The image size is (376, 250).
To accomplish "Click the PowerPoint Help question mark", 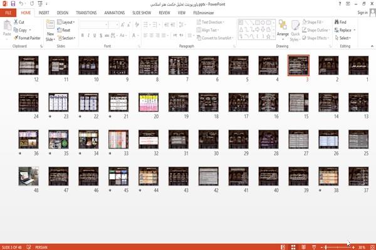I will pyautogui.click(x=340, y=4).
